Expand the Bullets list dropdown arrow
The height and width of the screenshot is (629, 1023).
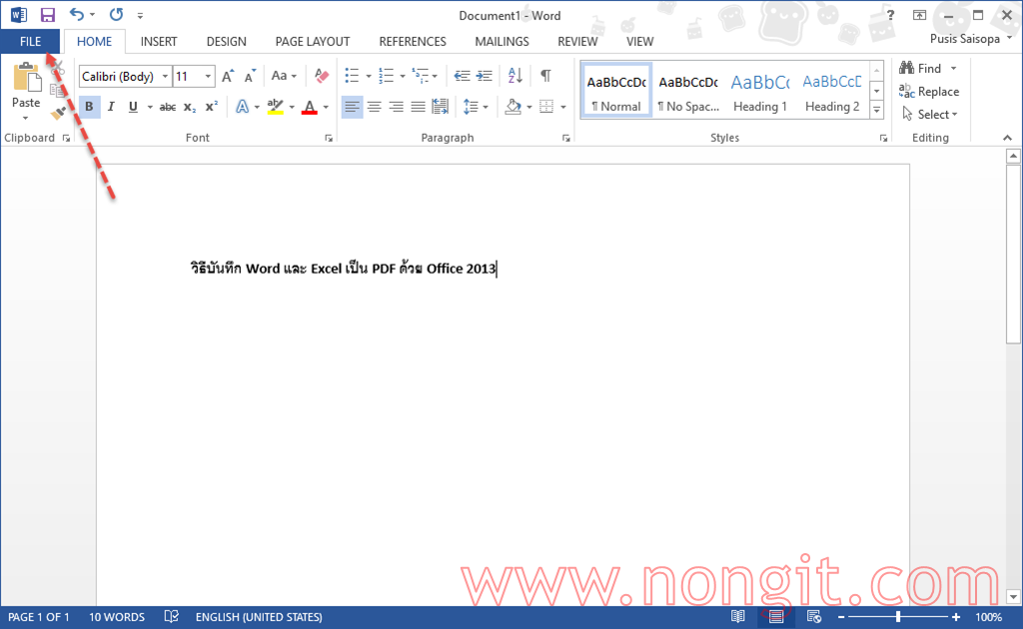pyautogui.click(x=369, y=76)
